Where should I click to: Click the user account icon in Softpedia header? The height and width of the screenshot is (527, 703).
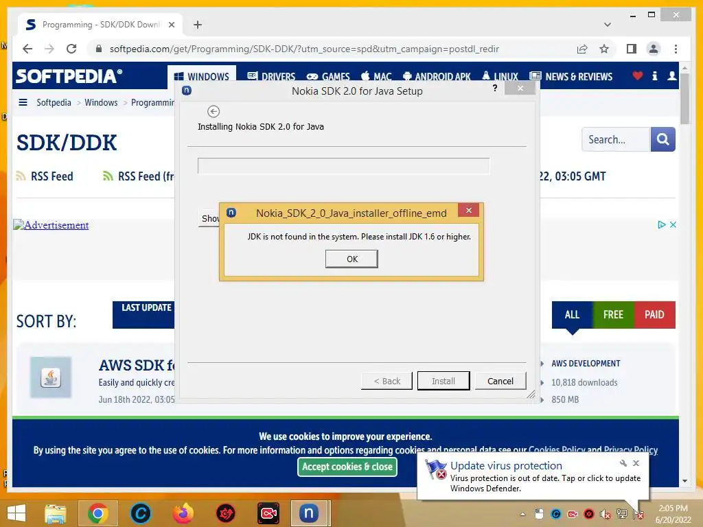pyautogui.click(x=671, y=75)
